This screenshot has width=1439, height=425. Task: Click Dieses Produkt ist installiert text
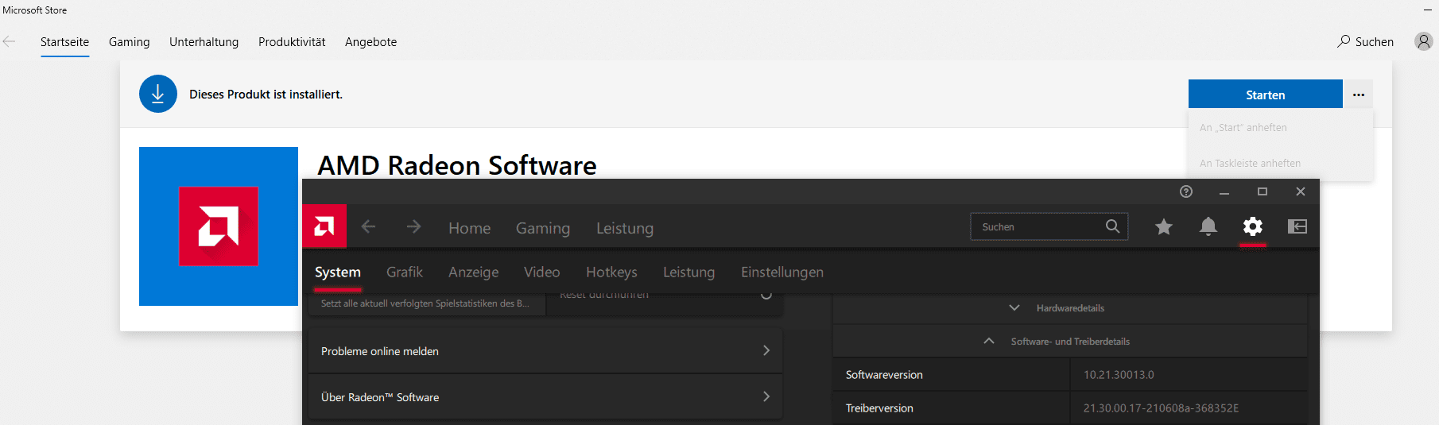266,95
